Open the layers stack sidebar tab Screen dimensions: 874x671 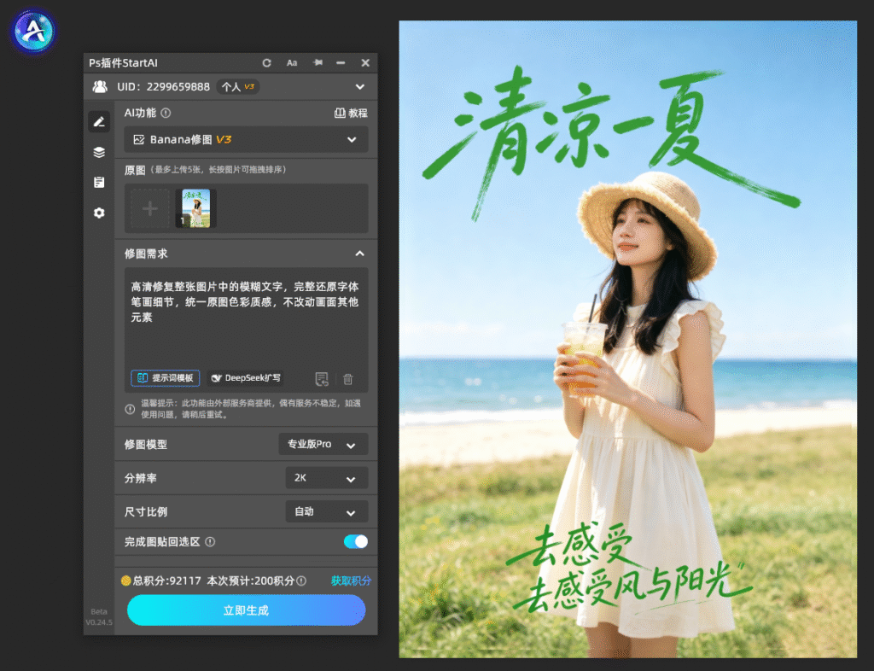point(99,152)
